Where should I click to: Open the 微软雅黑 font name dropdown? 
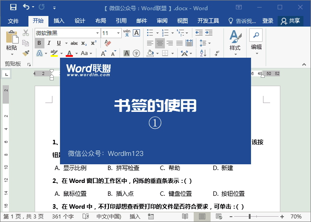point(97,33)
